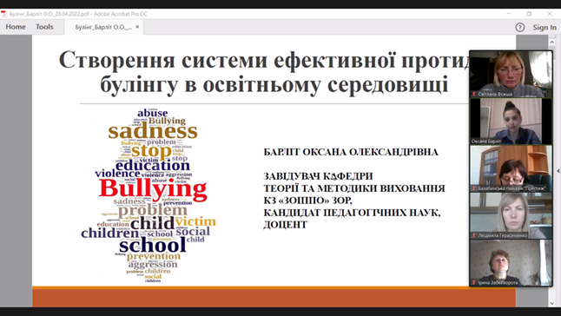Click the word "ДОЦЕНТ" on the slide
This screenshot has height=316, width=561.
point(285,225)
